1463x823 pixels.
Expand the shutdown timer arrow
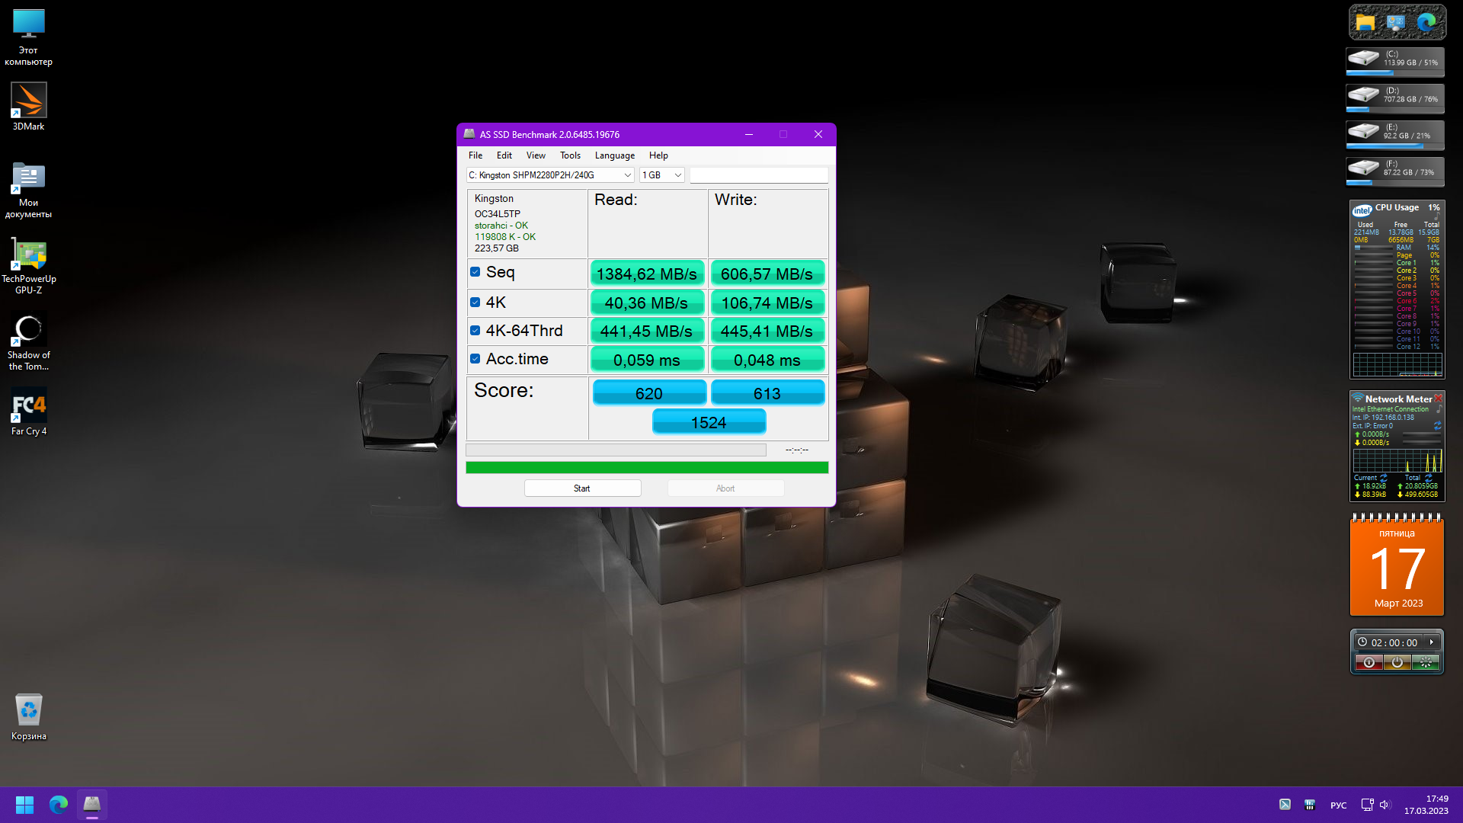point(1432,642)
